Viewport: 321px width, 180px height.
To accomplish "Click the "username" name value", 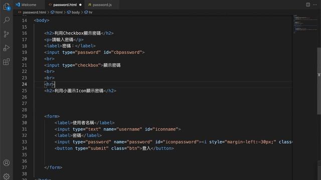I will tap(129, 129).
